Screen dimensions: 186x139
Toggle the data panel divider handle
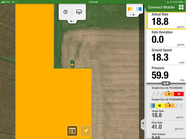[x=166, y=83]
